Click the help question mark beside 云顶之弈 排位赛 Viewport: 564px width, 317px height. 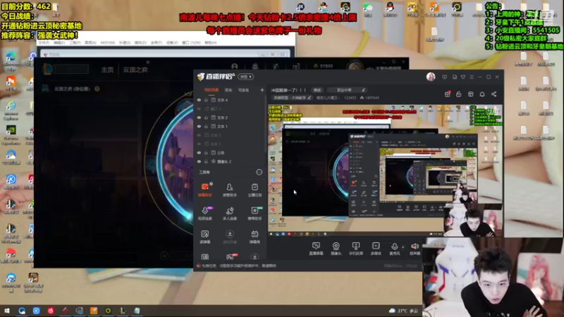click(97, 89)
